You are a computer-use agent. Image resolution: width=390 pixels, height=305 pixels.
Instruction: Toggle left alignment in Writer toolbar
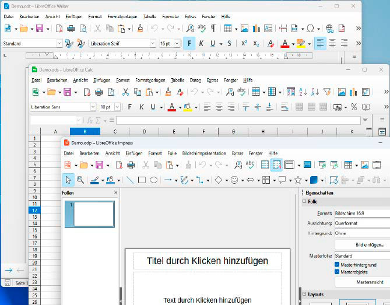(320, 44)
